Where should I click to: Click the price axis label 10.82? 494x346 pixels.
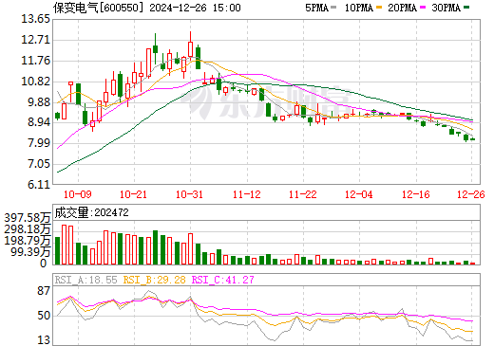(35, 82)
